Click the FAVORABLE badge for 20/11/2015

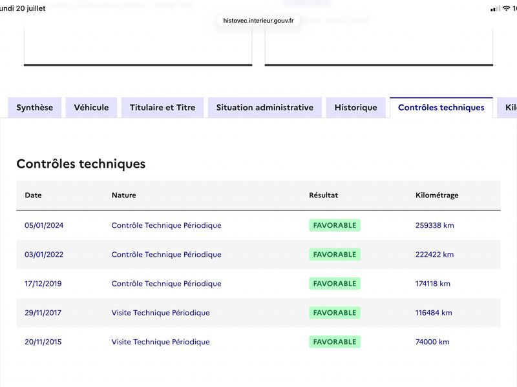[335, 342]
